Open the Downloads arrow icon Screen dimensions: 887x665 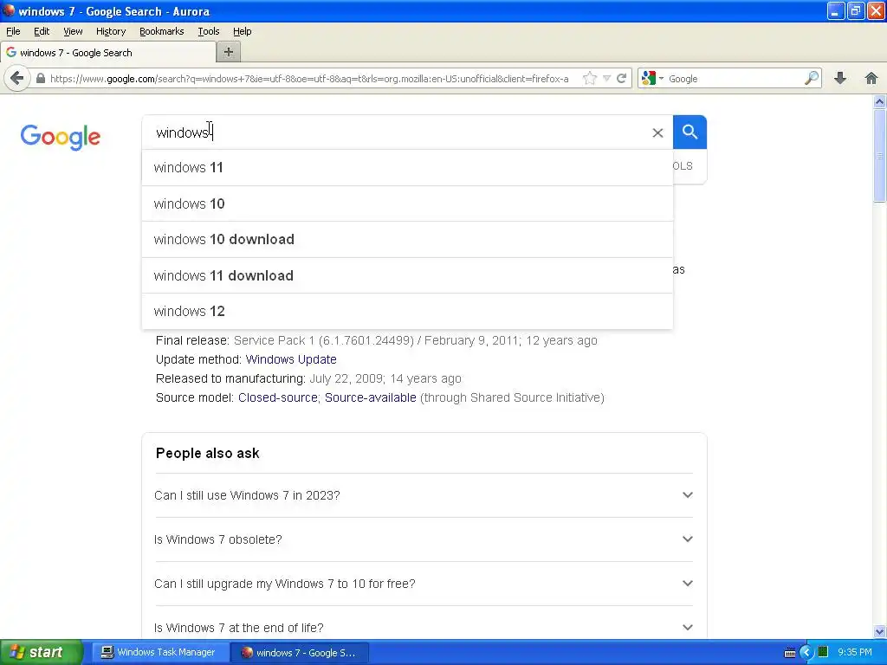point(840,78)
